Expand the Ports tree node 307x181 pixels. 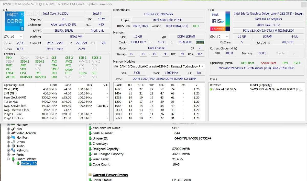(x=8, y=155)
